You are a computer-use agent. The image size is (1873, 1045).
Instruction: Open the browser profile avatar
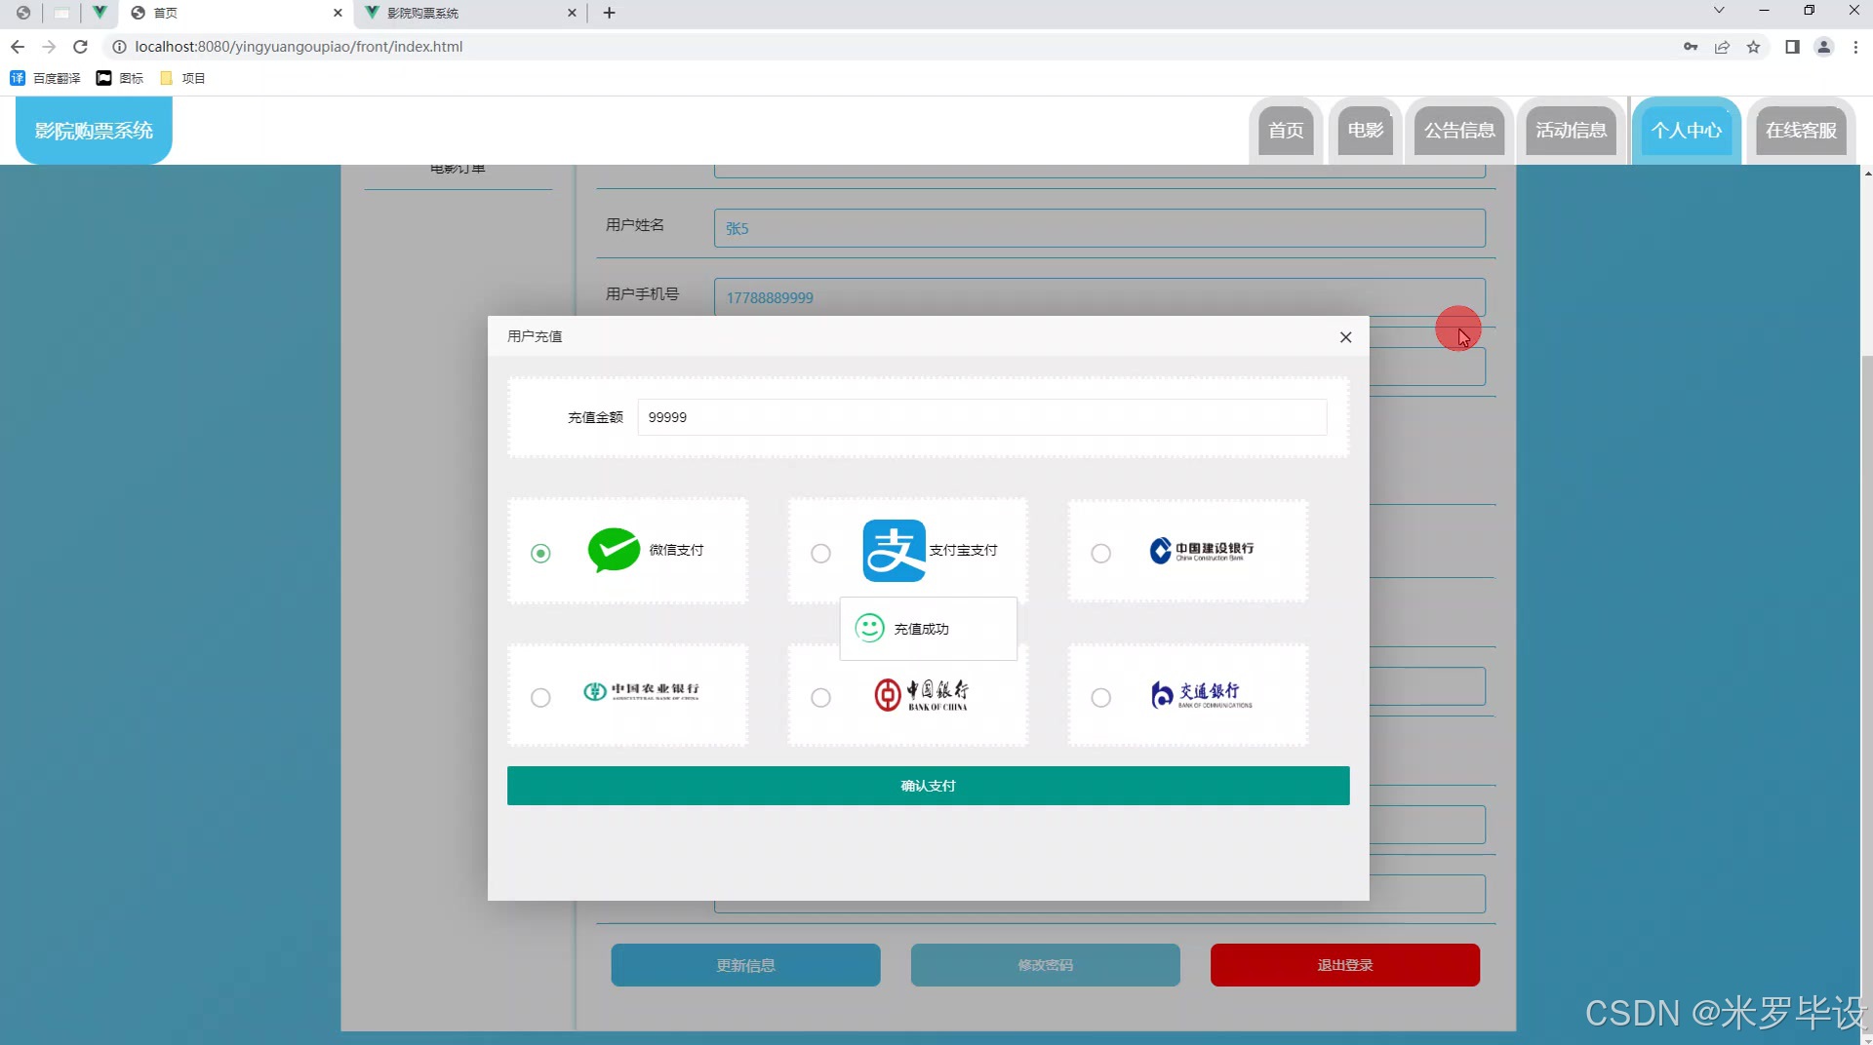point(1823,47)
